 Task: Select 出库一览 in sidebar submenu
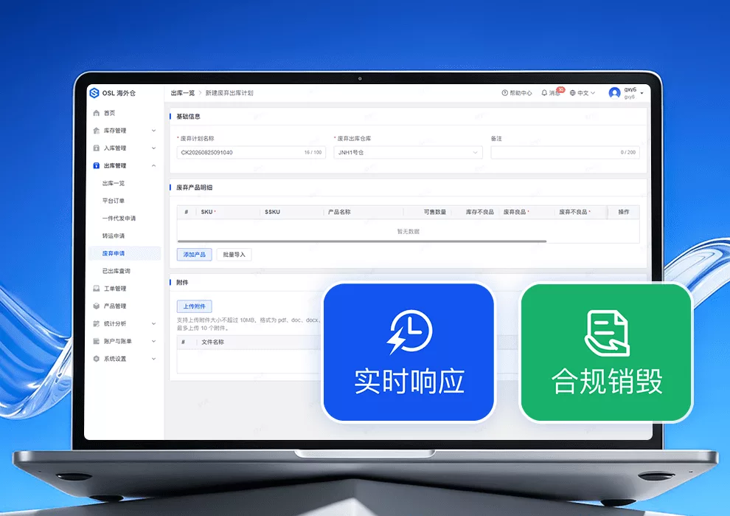click(x=113, y=183)
